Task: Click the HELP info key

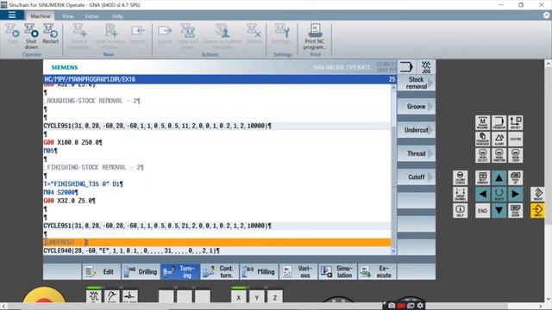Action: click(x=460, y=210)
